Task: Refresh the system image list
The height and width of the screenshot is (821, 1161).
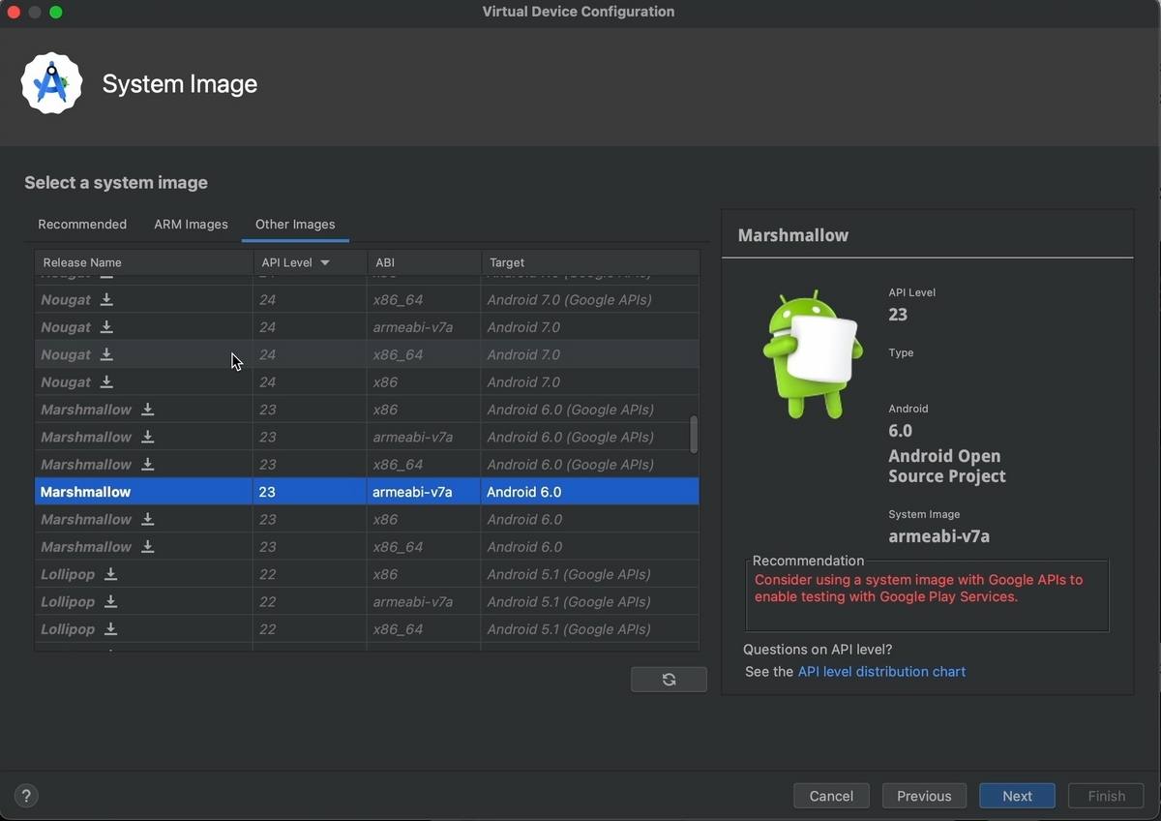Action: click(669, 680)
